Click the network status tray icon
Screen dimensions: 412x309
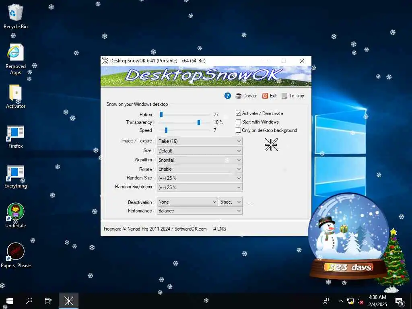[350, 301]
